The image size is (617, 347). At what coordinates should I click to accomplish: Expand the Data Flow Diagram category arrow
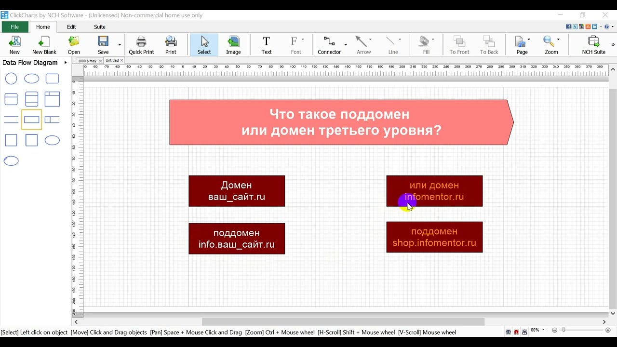point(66,63)
